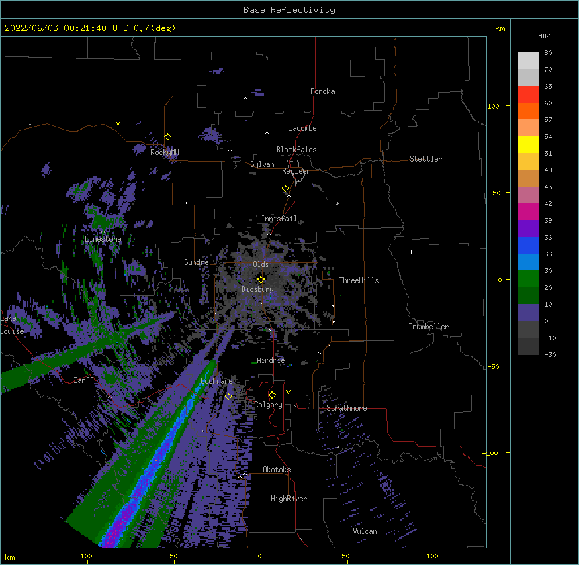Select the yellow diamond marker right of Cochrane
Screen dimensions: 579x565
(228, 396)
